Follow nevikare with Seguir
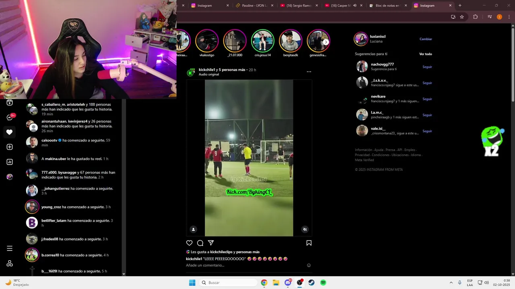Viewport: 515px width, 289px height. 427,99
